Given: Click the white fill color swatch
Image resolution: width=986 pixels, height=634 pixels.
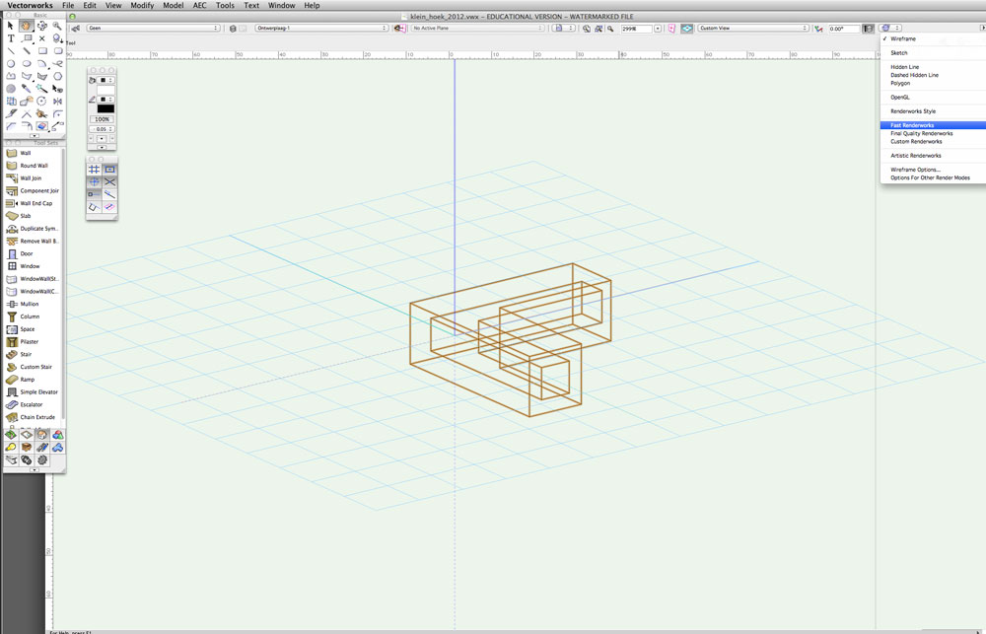Looking at the screenshot, I should [x=106, y=90].
